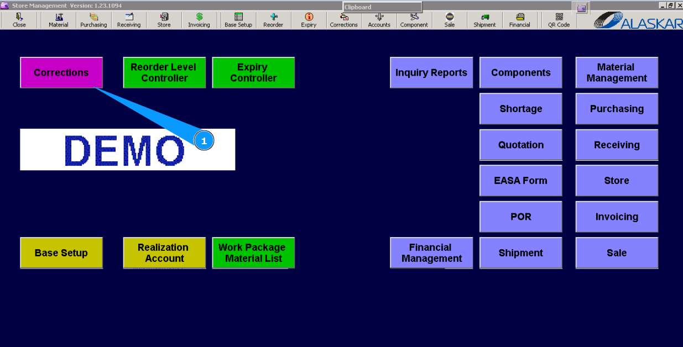The height and width of the screenshot is (347, 683).
Task: Select the Components tile
Action: click(x=521, y=72)
